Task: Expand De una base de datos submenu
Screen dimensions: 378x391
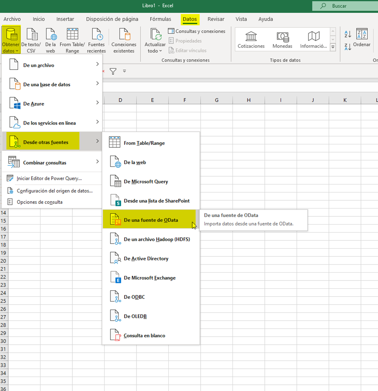Action: (x=52, y=84)
